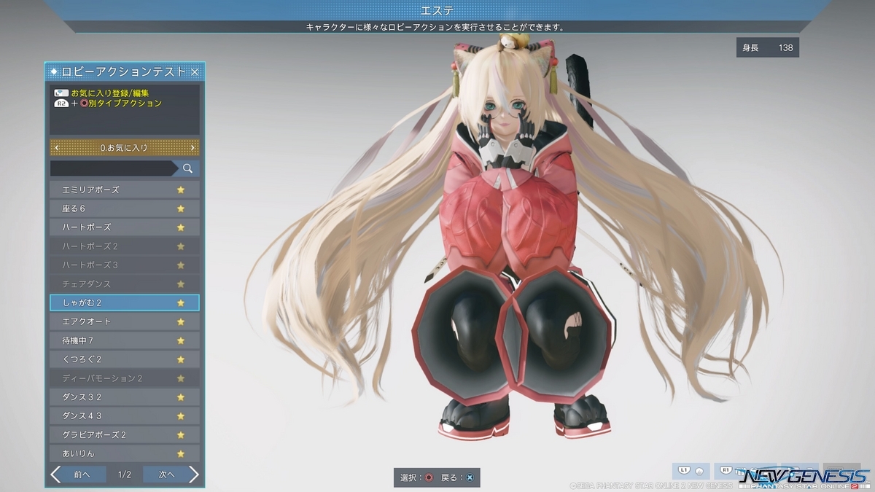The height and width of the screenshot is (492, 875).
Task: Toggle favorite star on あいりん
Action: tap(181, 453)
